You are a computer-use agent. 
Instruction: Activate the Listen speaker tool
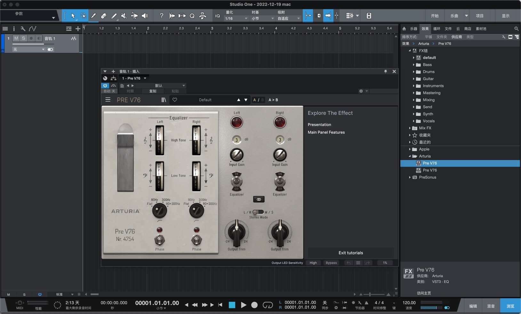145,16
